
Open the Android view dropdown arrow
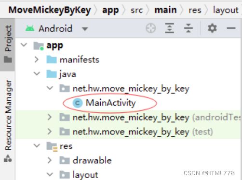tap(85, 29)
